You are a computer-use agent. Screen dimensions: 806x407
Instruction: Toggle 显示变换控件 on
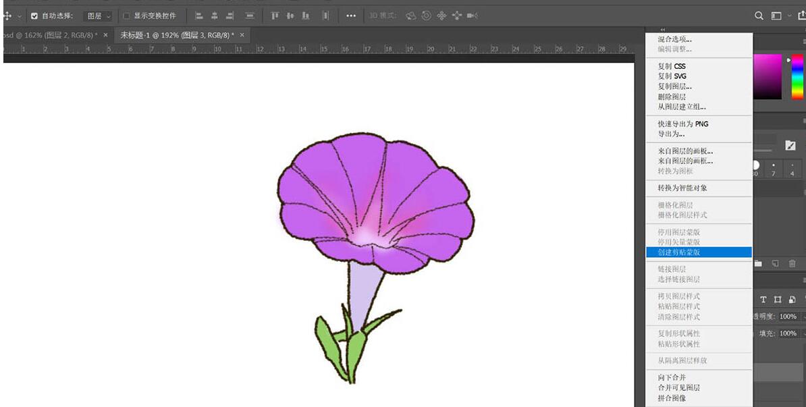tap(127, 15)
